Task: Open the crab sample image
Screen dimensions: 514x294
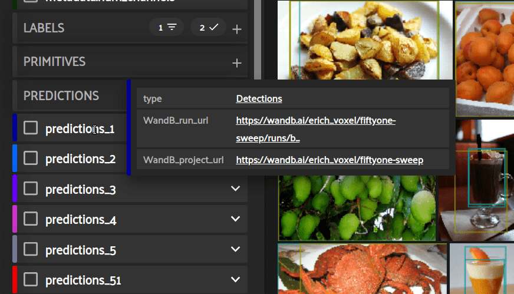Action: pyautogui.click(x=363, y=269)
